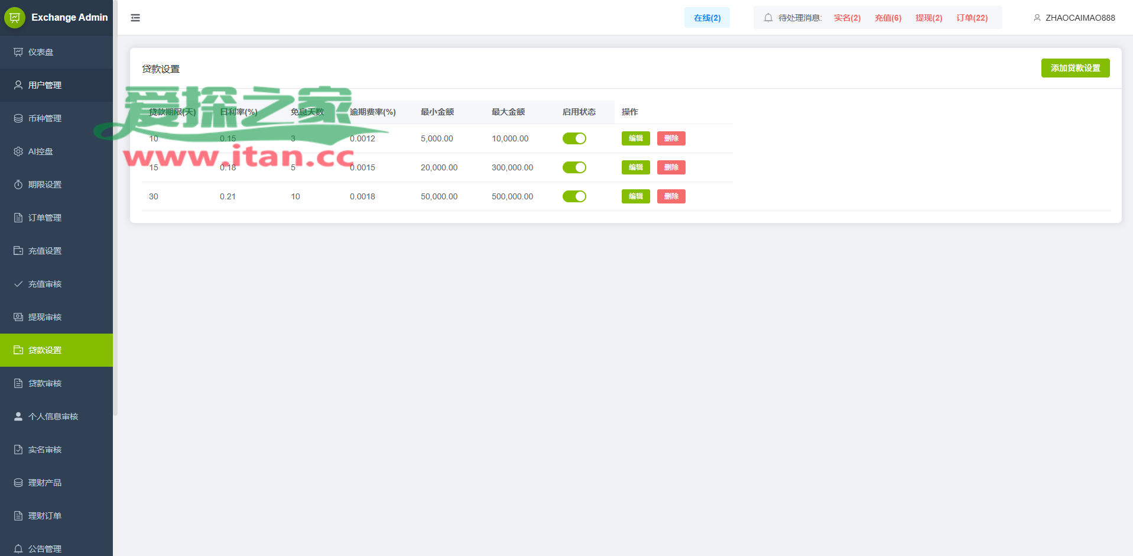The height and width of the screenshot is (556, 1133).
Task: Click 添加贷款设置 button
Action: [x=1075, y=68]
